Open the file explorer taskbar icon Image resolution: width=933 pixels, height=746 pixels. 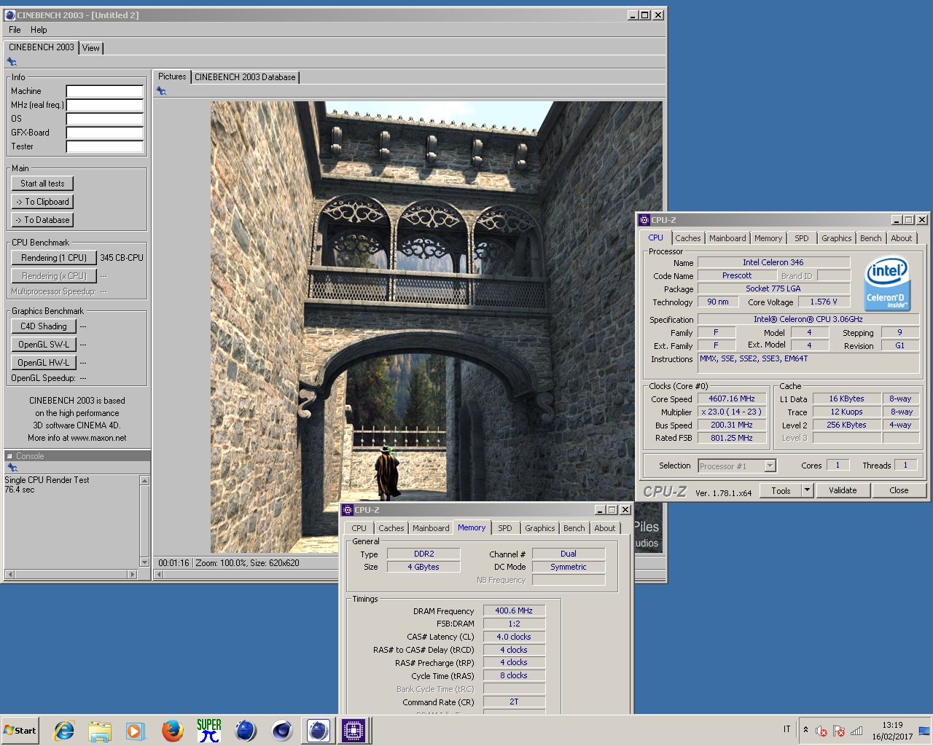coord(100,731)
